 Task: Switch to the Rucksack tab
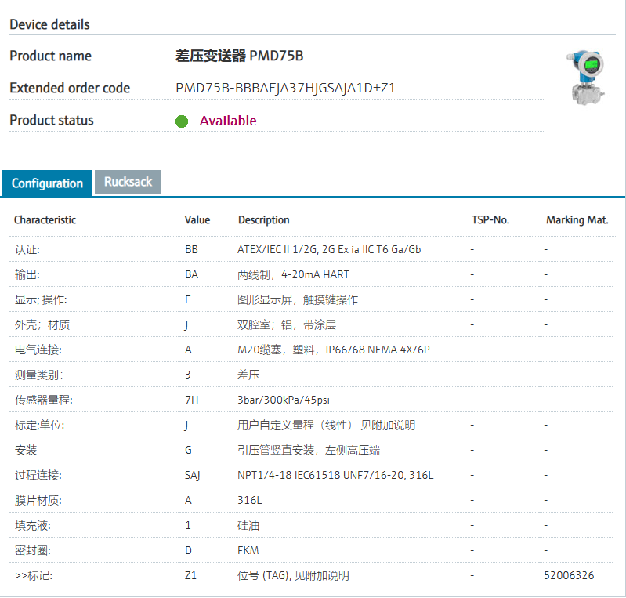coord(128,182)
